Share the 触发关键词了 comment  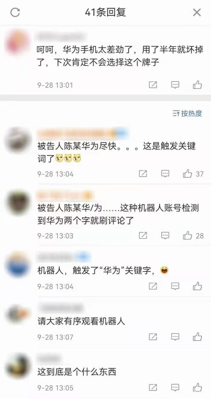click(x=143, y=174)
